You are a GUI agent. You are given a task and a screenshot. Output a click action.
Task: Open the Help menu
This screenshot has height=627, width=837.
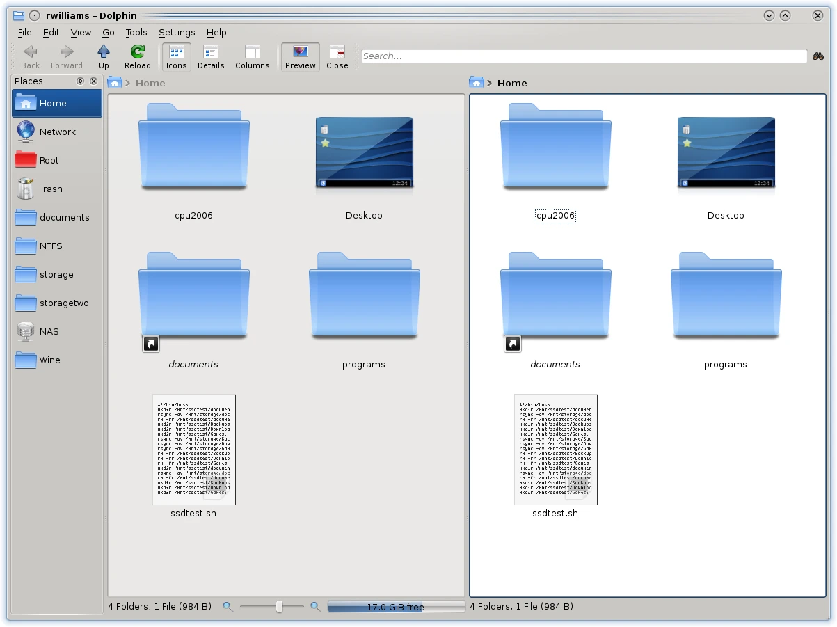tap(216, 32)
